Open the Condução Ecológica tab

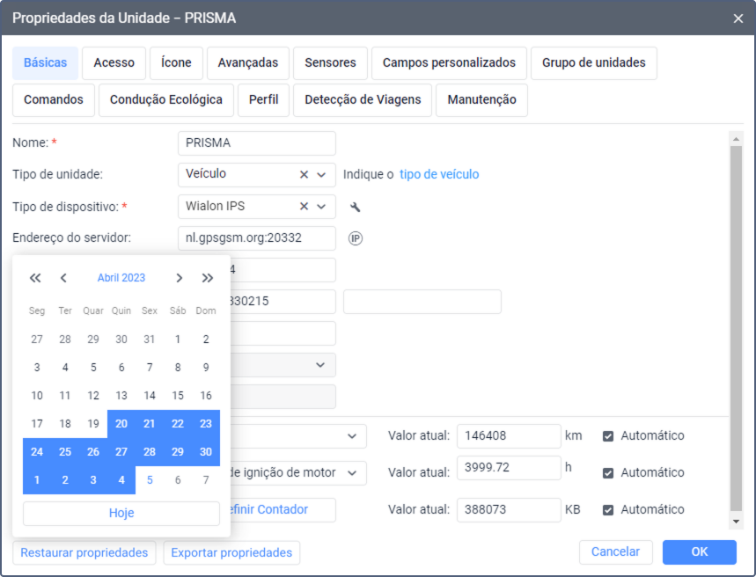click(165, 100)
